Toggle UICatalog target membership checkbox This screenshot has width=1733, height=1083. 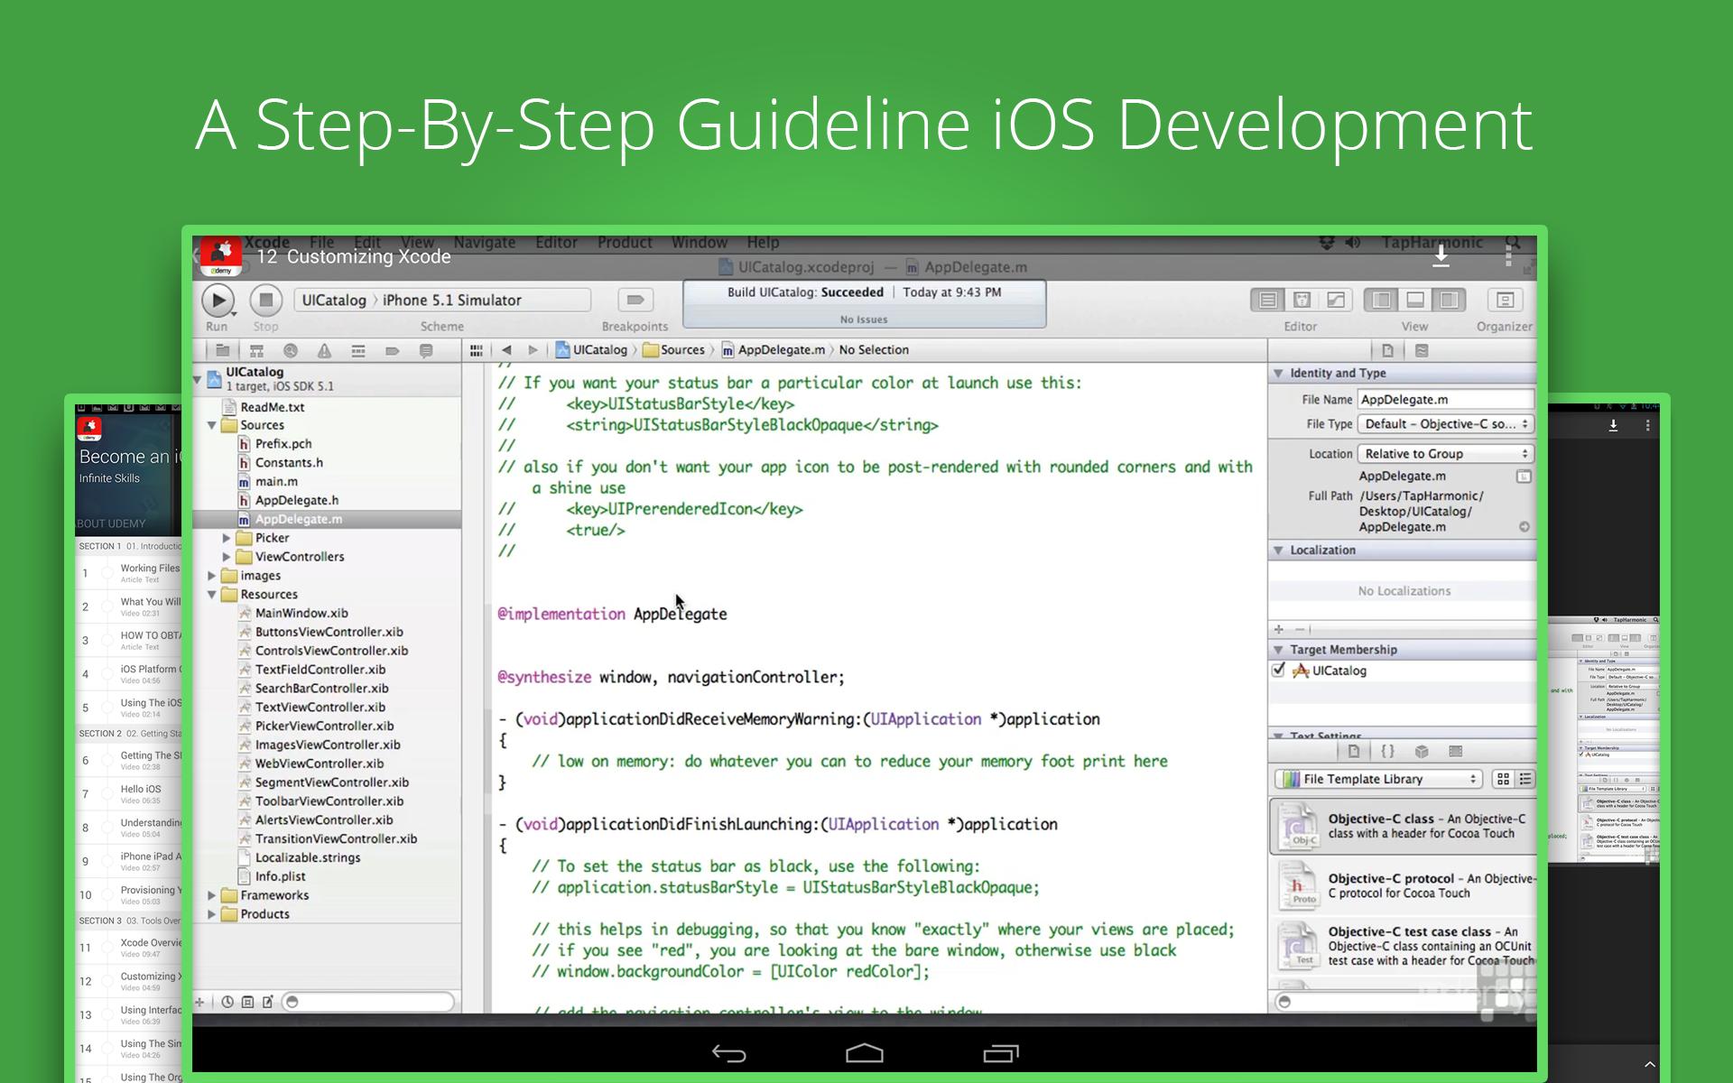click(x=1278, y=670)
